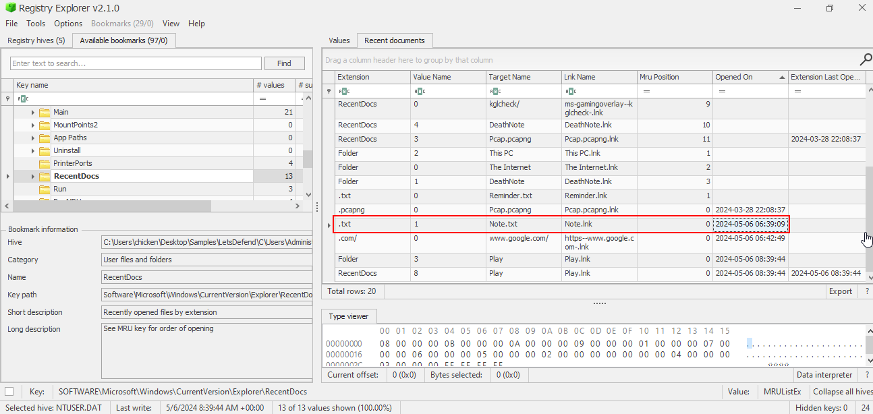Screen dimensions: 873x414
Task: Expand the MountPoints2 registry key
Action: tap(33, 125)
